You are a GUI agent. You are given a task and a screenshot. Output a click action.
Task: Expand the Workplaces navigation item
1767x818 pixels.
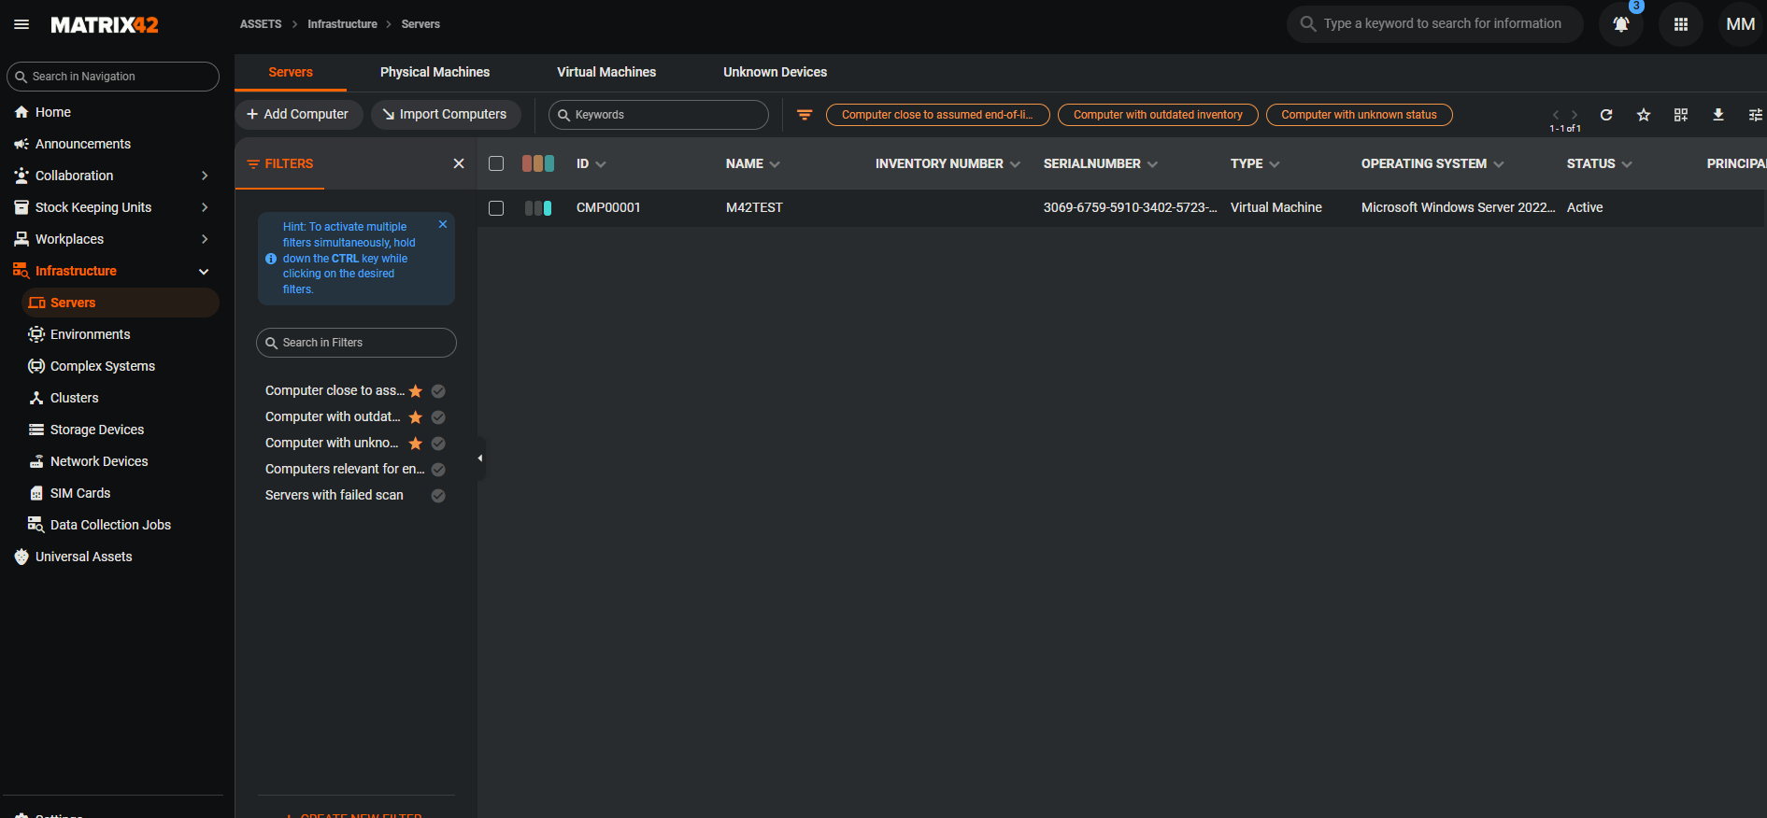click(x=205, y=239)
